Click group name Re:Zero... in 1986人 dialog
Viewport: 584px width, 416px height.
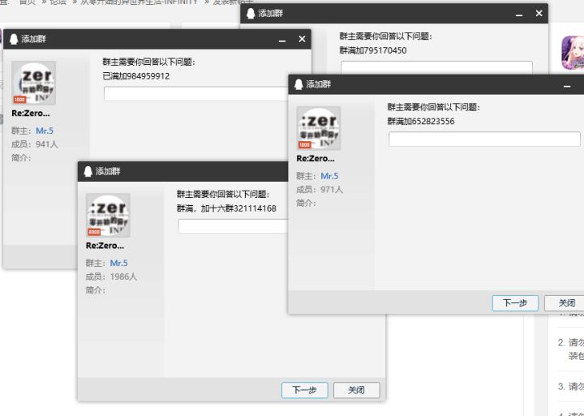(x=105, y=246)
